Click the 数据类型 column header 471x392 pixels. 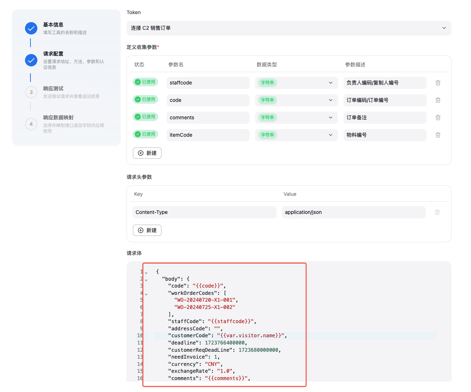pyautogui.click(x=267, y=65)
